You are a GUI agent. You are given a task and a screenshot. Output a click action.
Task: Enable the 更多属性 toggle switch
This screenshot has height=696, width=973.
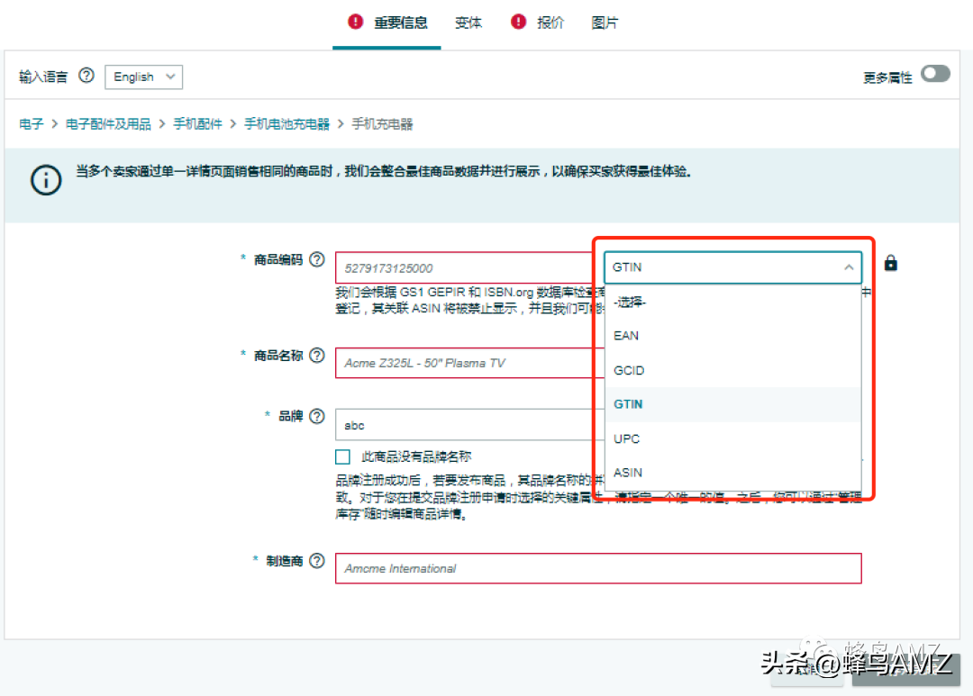[935, 74]
